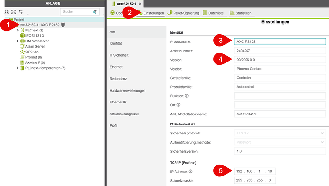Select the Redundanz settings category
This screenshot has width=329, height=186.
pos(137,79)
